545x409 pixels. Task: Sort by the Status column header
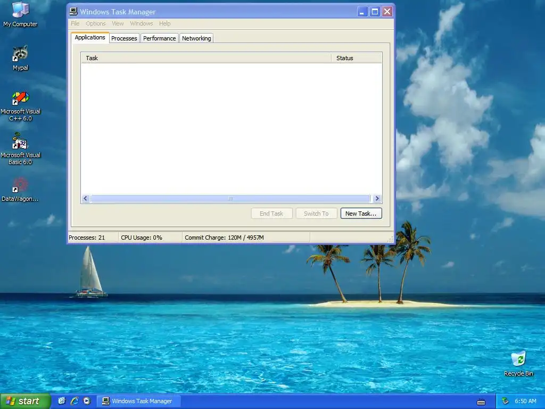(357, 58)
